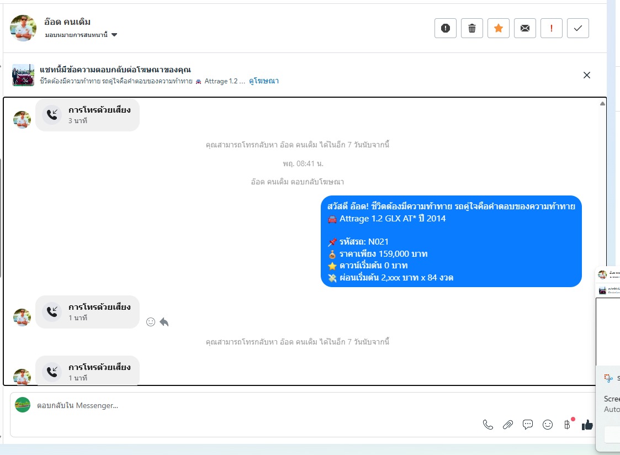Toggle the orange star follow-up marker
This screenshot has height=455, width=620.
click(498, 28)
